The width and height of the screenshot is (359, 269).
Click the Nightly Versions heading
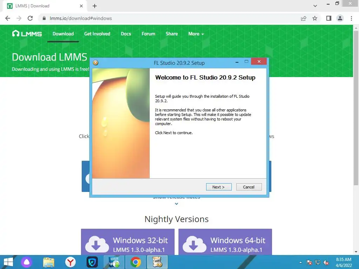177,219
